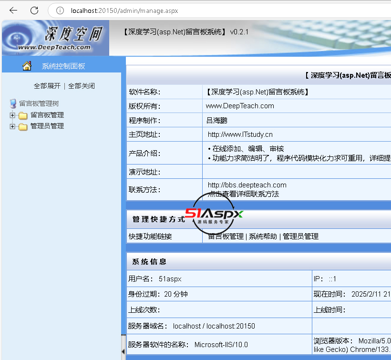This screenshot has width=391, height=360.
Task: Click the software name value in 软件名称 row
Action: (257, 92)
